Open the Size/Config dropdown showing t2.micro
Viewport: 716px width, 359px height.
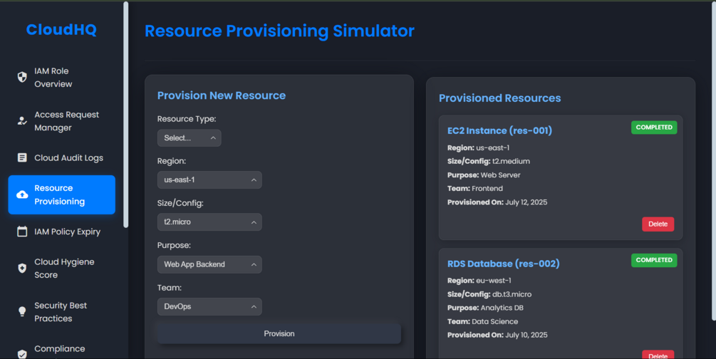(209, 222)
